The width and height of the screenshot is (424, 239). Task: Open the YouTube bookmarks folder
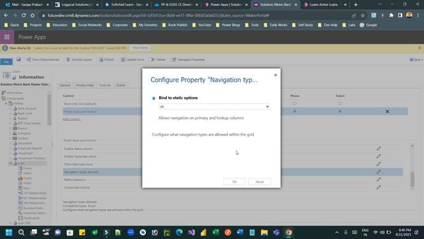201,25
